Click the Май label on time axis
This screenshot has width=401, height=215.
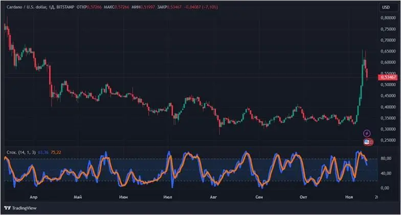pyautogui.click(x=78, y=197)
